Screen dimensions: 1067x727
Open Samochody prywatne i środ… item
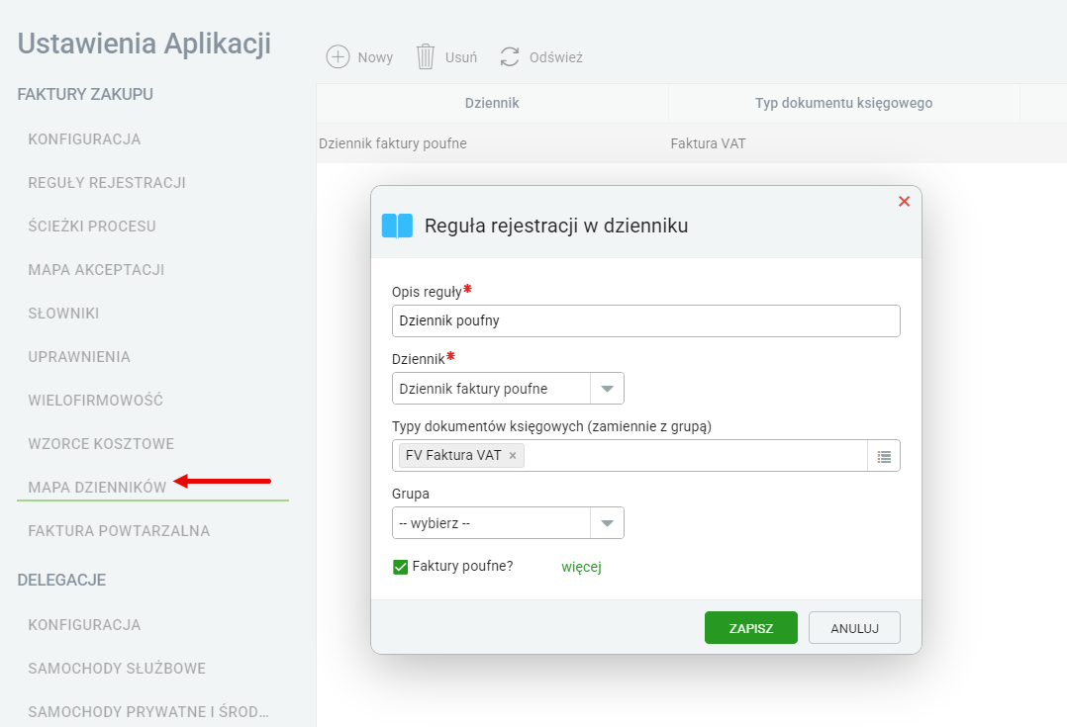click(x=148, y=712)
